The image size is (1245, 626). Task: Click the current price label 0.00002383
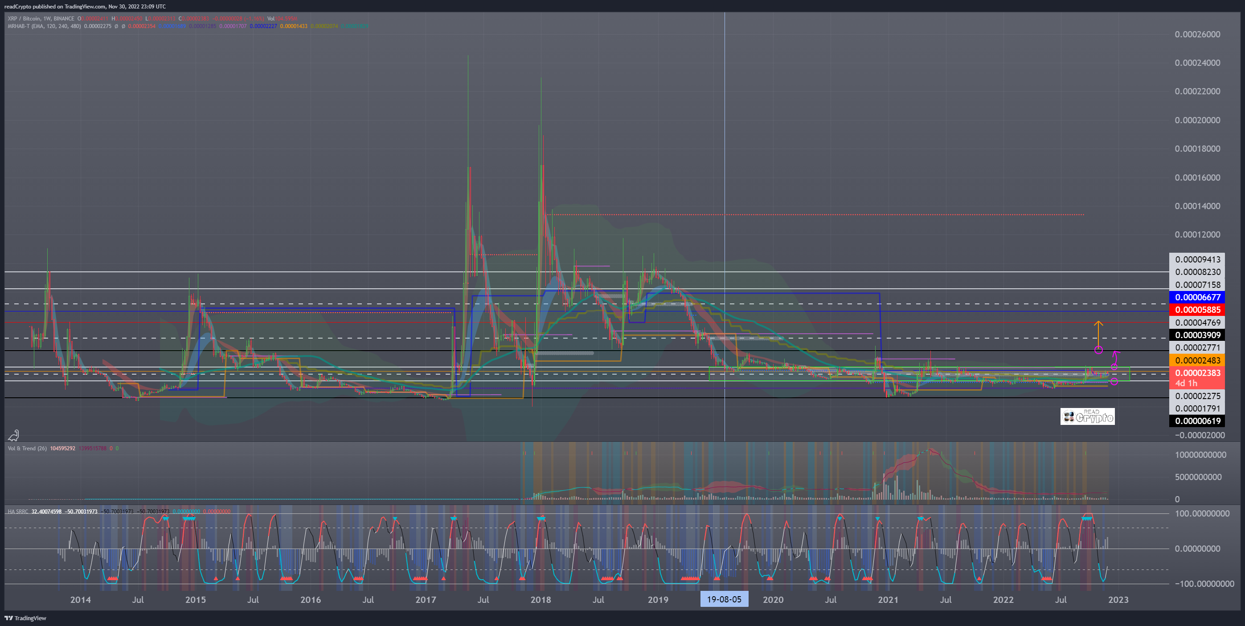click(1197, 372)
